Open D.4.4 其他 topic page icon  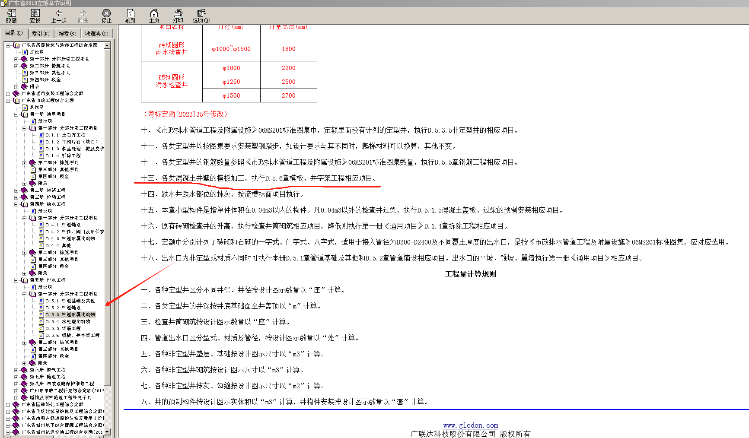click(x=41, y=245)
